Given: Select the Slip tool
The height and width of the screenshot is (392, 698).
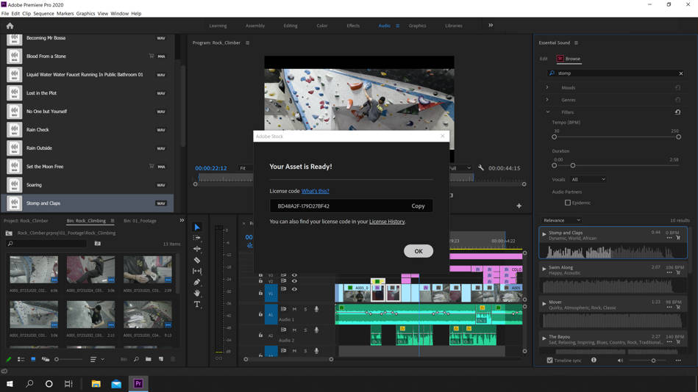Looking at the screenshot, I should coord(197,271).
